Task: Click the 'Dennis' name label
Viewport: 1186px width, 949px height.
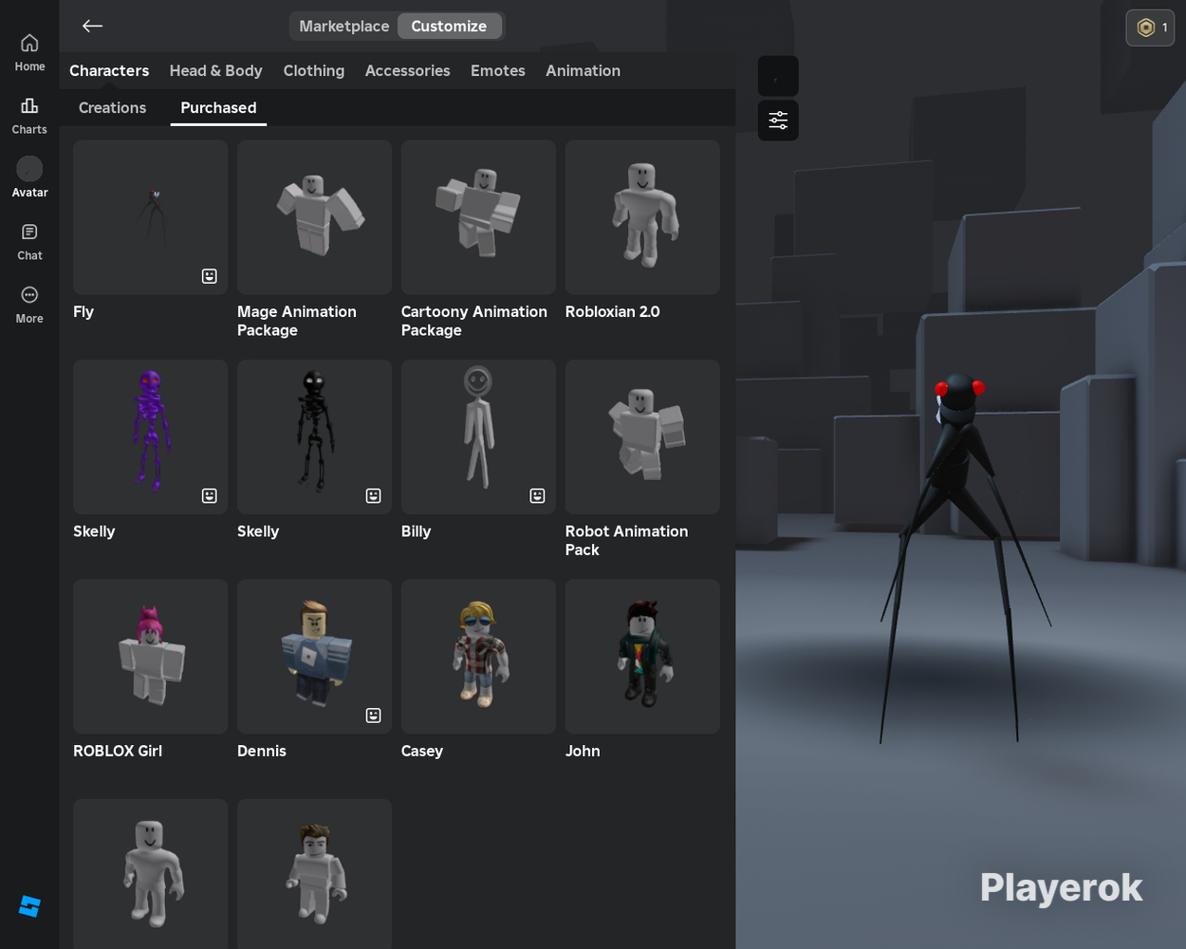Action: click(x=262, y=751)
